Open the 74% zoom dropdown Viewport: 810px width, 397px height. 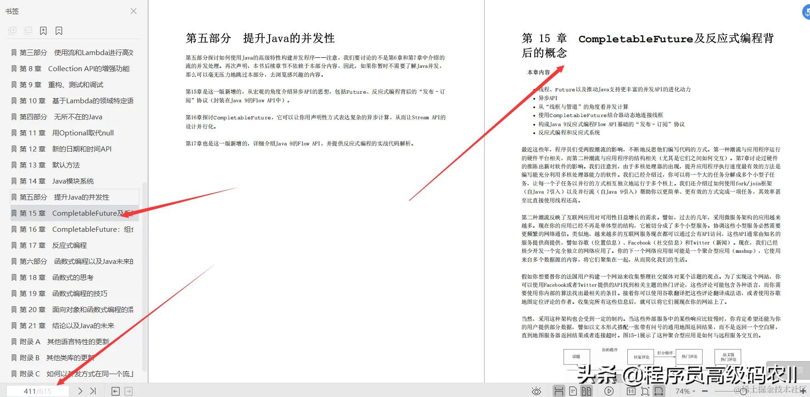point(685,391)
